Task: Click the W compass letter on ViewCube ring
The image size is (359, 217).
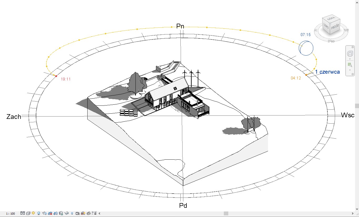Action: (346, 30)
